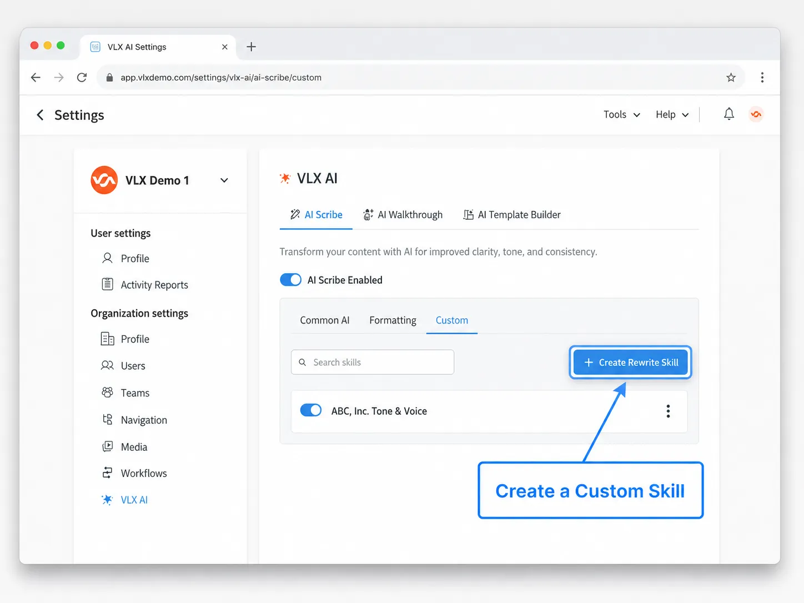This screenshot has width=804, height=603.
Task: Click the VLX Demo 1 organization logo
Action: tap(104, 180)
